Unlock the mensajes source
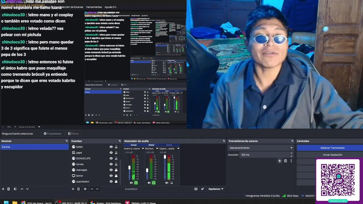Image resolution: width=363 pixels, height=204 pixels. tap(116, 170)
